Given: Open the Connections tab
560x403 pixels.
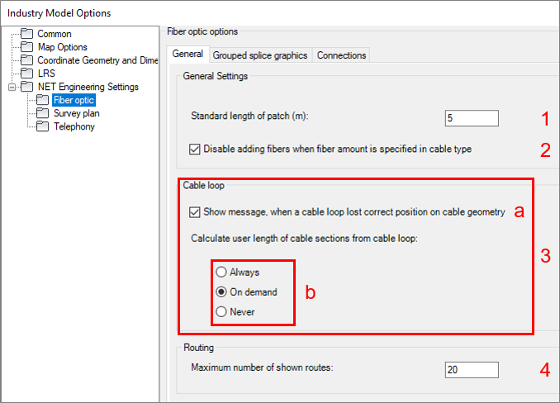Looking at the screenshot, I should click(341, 55).
